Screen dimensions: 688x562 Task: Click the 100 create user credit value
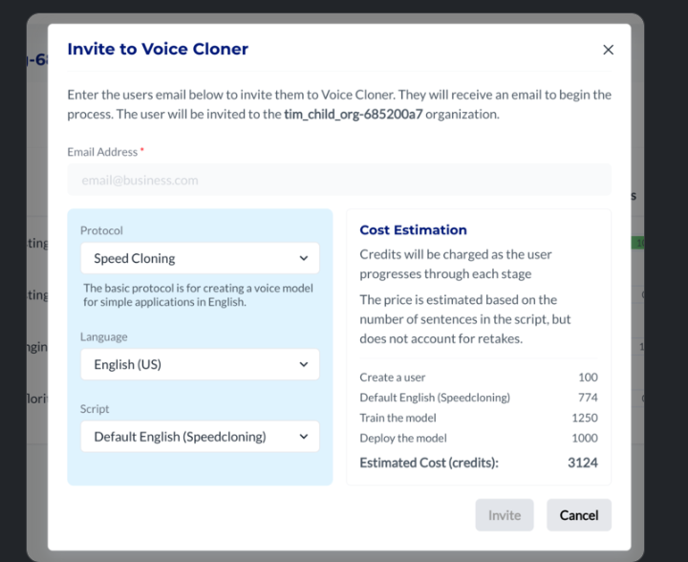pos(588,378)
